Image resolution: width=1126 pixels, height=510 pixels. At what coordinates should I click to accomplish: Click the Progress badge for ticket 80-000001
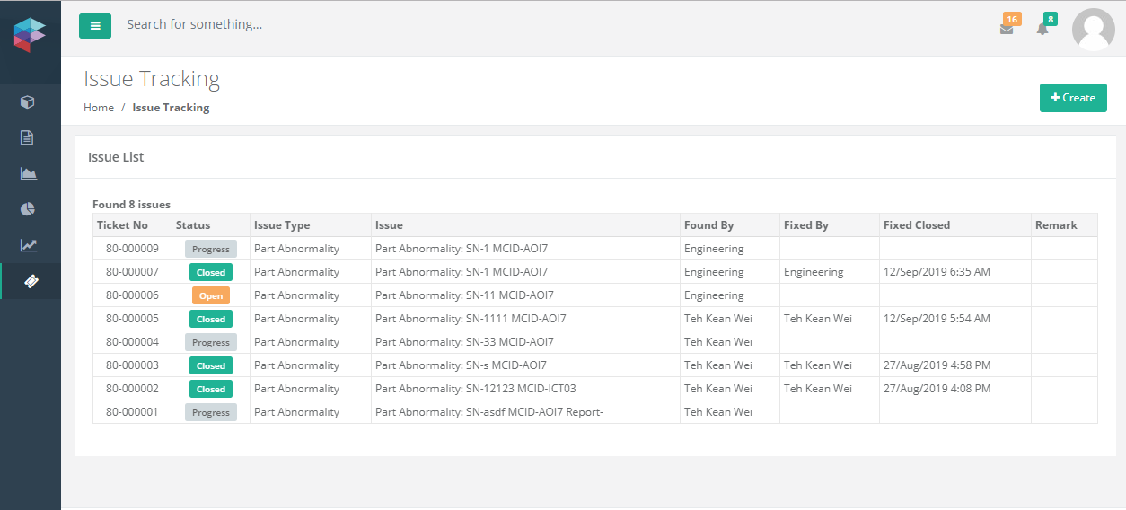(211, 412)
